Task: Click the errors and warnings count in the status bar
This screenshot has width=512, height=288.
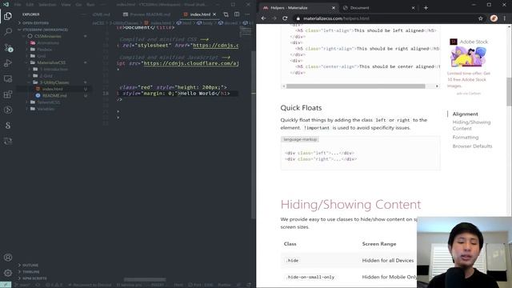Action: pos(54,285)
